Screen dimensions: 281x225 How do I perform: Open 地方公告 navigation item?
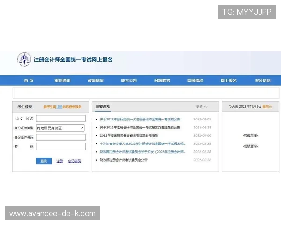pos(129,81)
